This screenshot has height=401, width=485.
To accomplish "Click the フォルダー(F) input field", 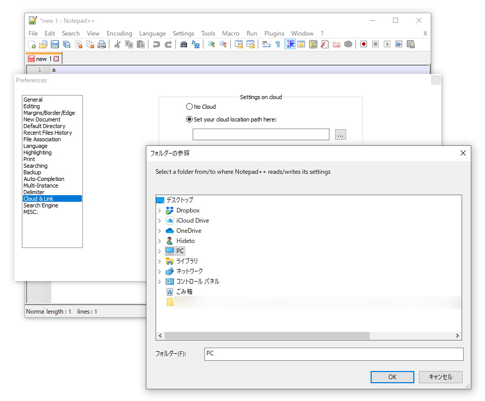I will [334, 354].
